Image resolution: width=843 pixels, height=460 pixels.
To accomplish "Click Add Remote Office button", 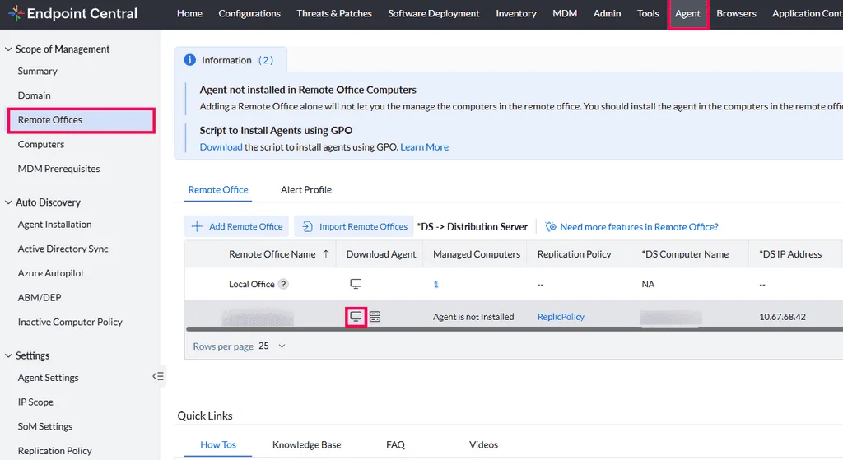I will click(x=236, y=226).
